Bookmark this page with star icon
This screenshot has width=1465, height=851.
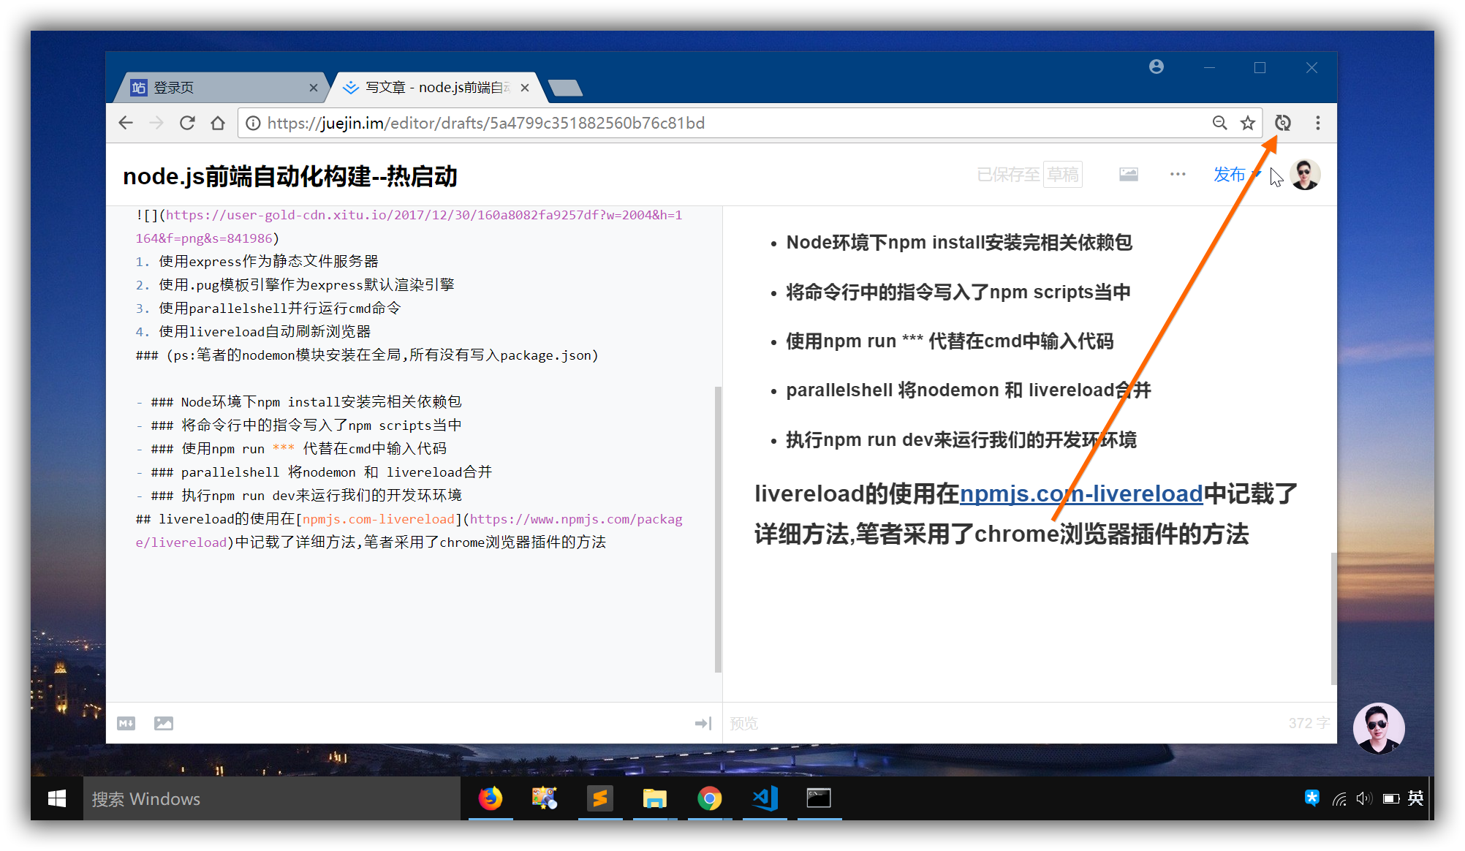pyautogui.click(x=1248, y=123)
